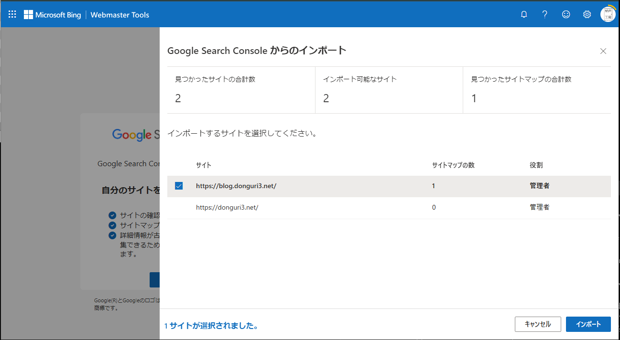
Task: Click the 見つかったサイトの合計数 summary card
Action: click(x=241, y=90)
